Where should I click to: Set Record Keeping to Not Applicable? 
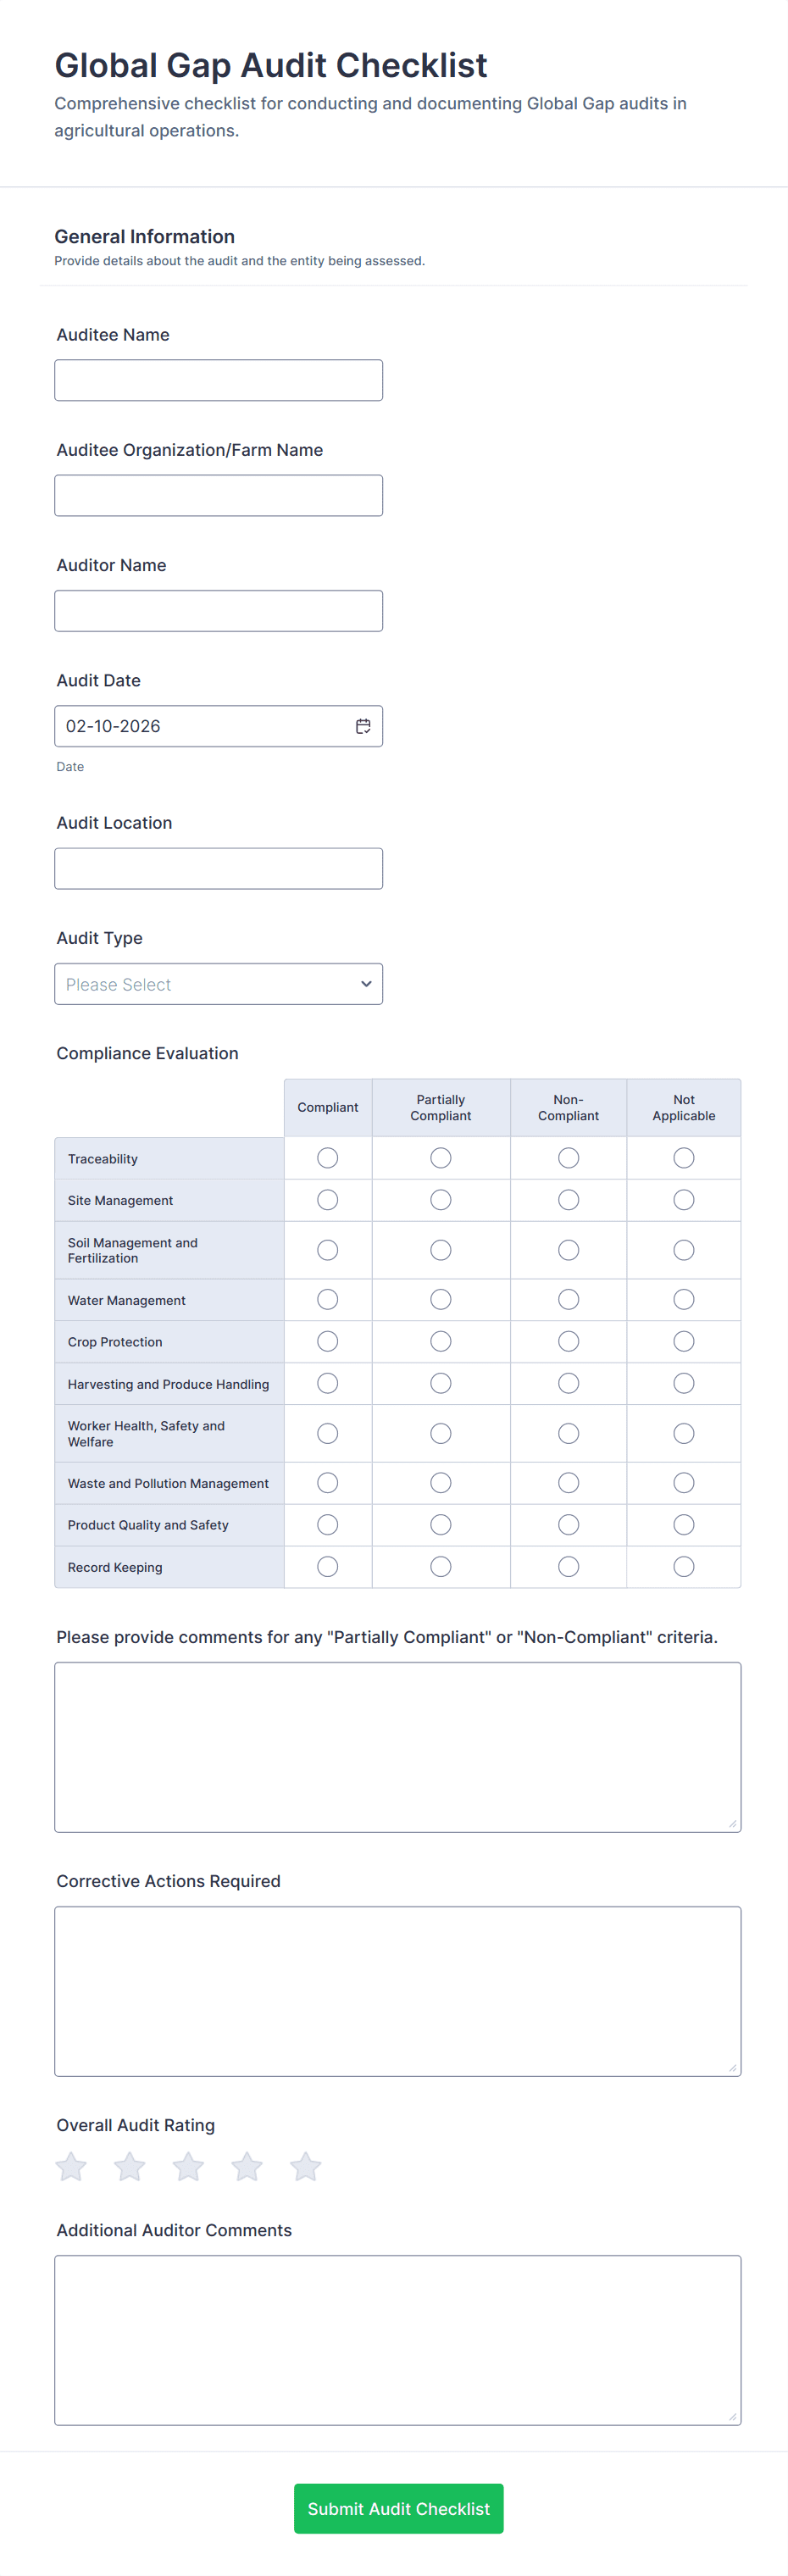683,1567
